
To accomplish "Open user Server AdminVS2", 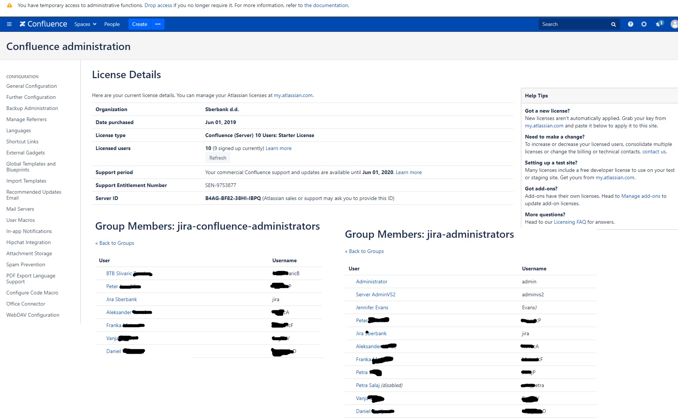I will (x=376, y=294).
